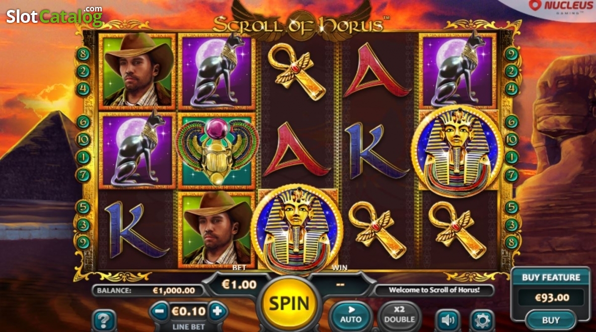Select payline 5 marker on left side
This screenshot has height=332, width=596.
[x=83, y=207]
